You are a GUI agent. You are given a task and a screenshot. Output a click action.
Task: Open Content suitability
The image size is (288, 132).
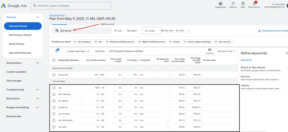click(16, 72)
